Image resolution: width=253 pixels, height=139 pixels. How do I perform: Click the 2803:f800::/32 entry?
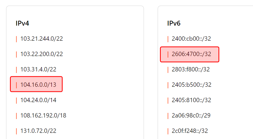coord(191,70)
